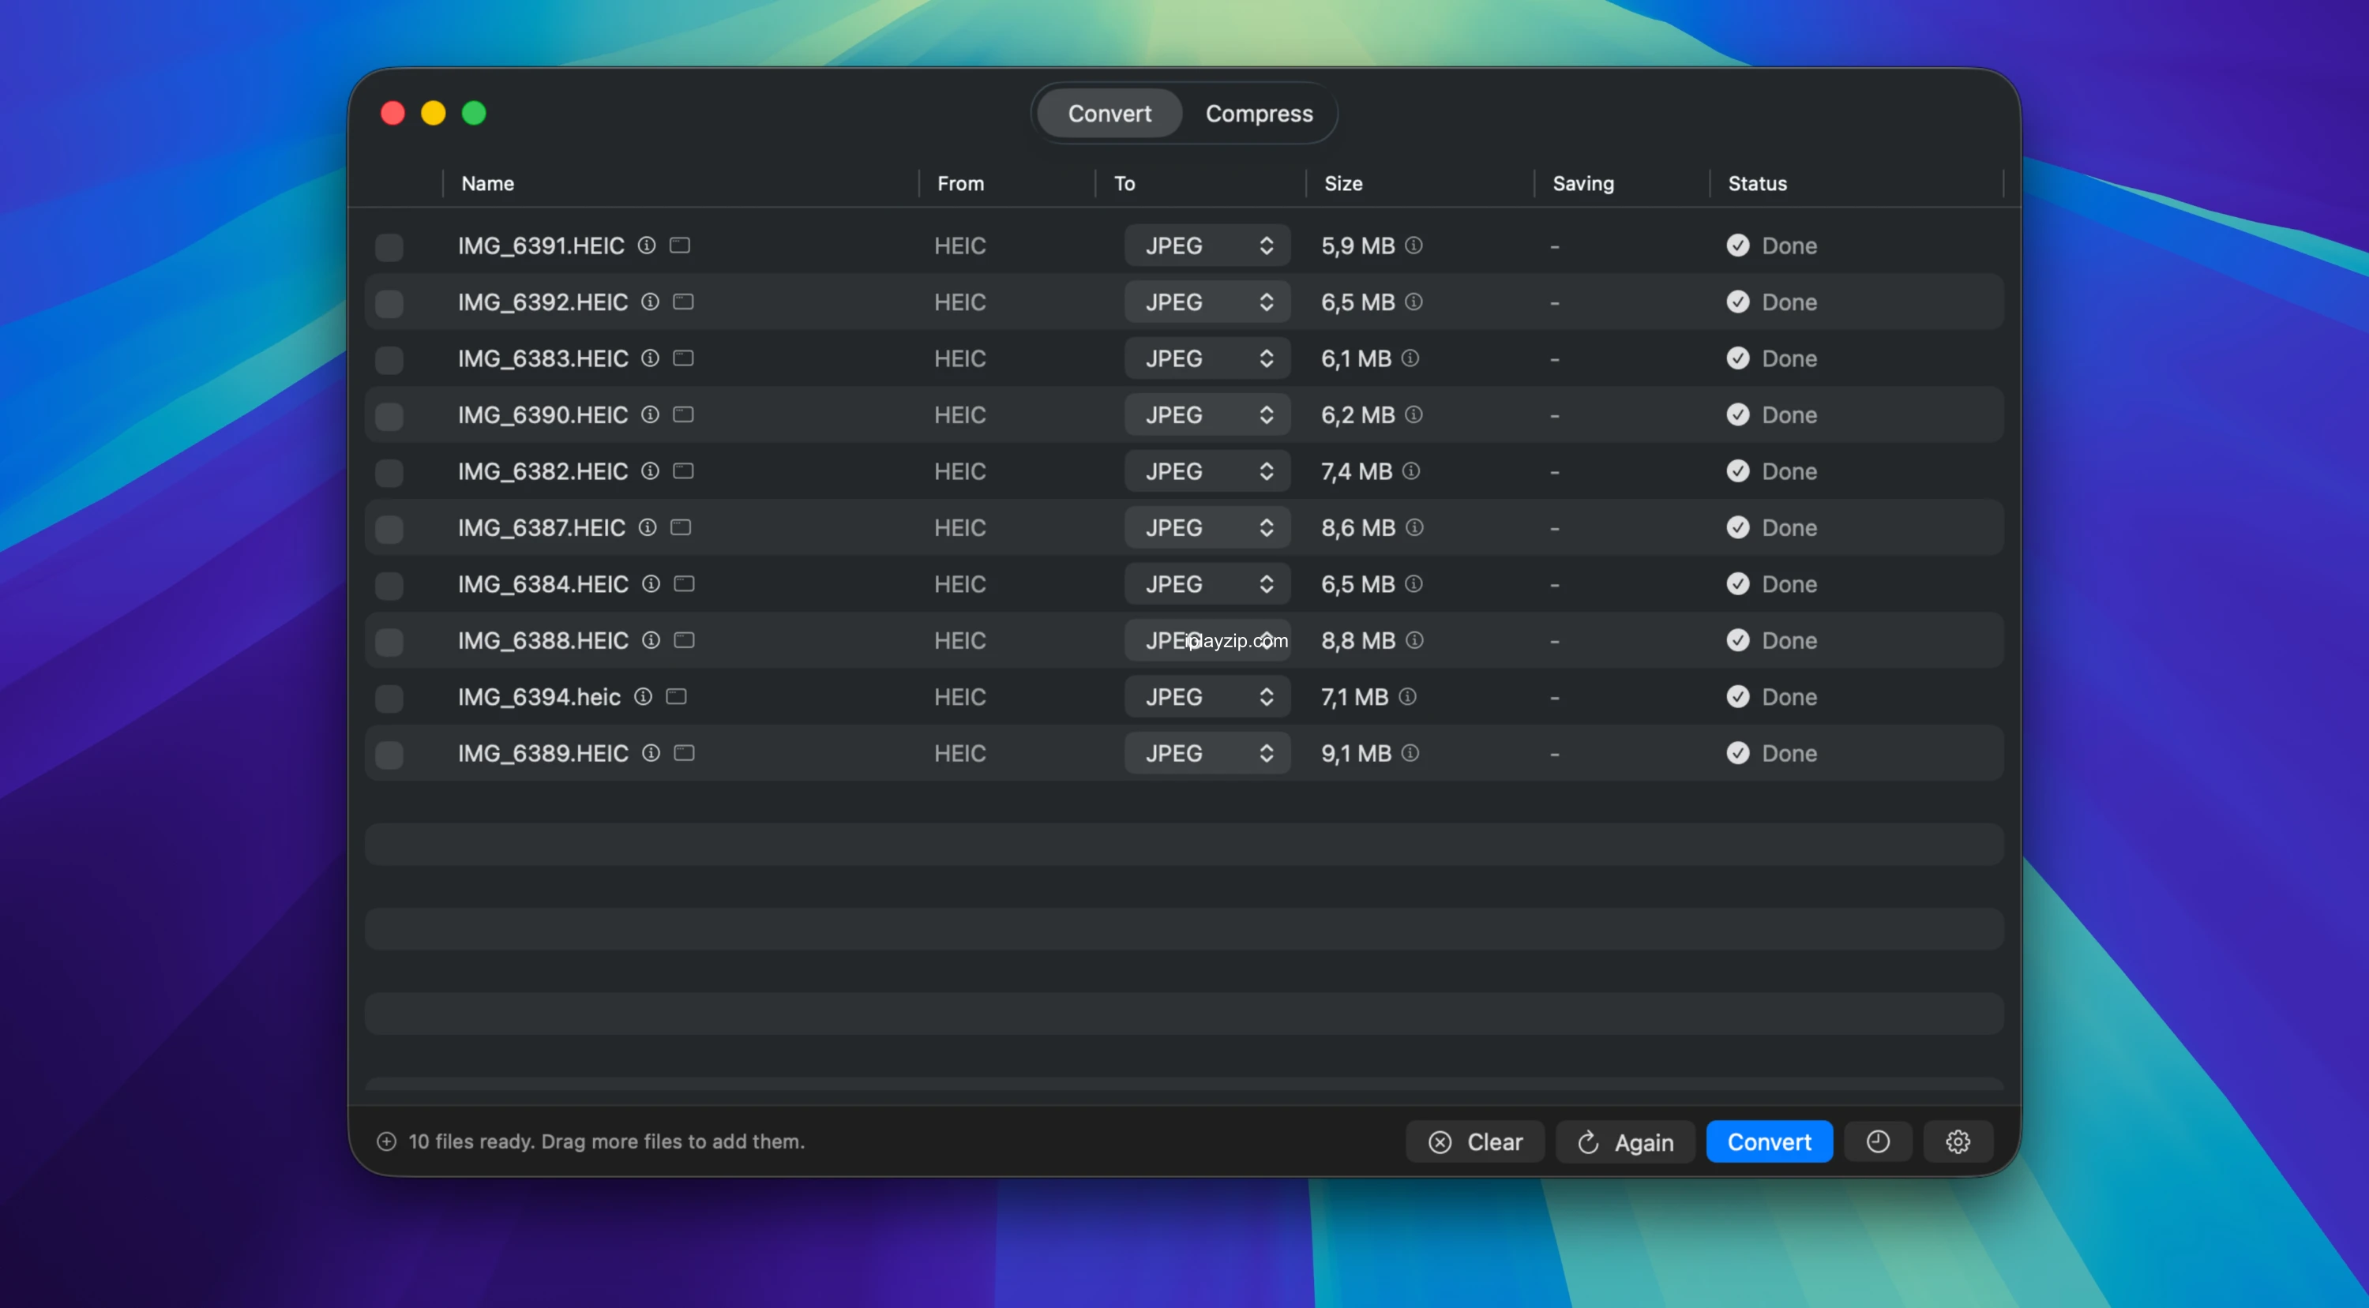The width and height of the screenshot is (2369, 1308).
Task: Show size info for 8,6 MB file
Action: tap(1415, 527)
